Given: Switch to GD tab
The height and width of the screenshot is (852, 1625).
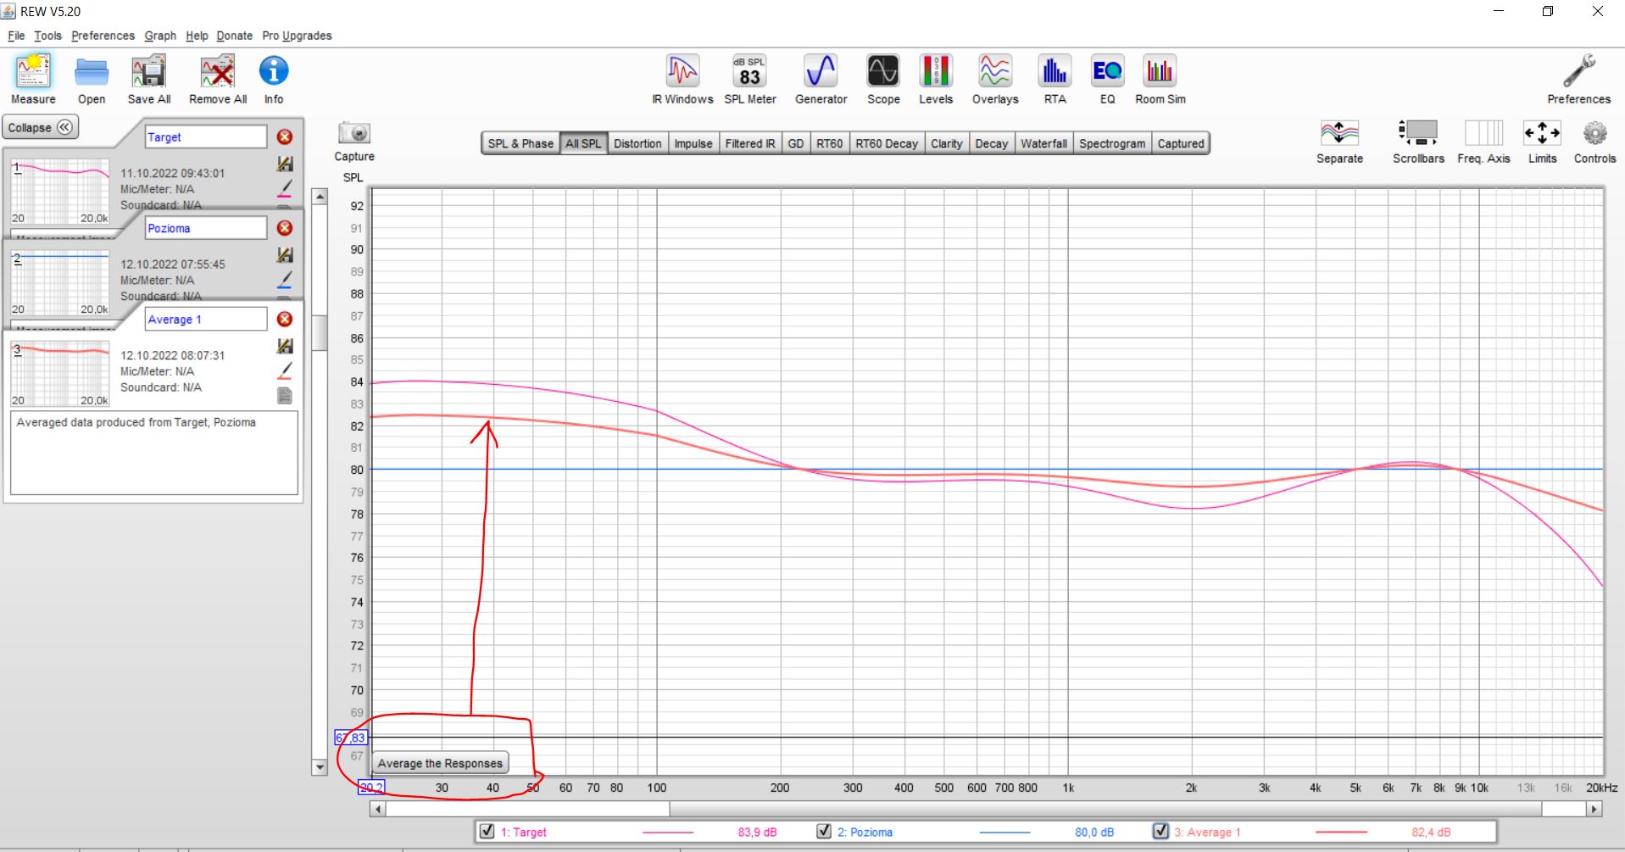Looking at the screenshot, I should click(x=795, y=143).
